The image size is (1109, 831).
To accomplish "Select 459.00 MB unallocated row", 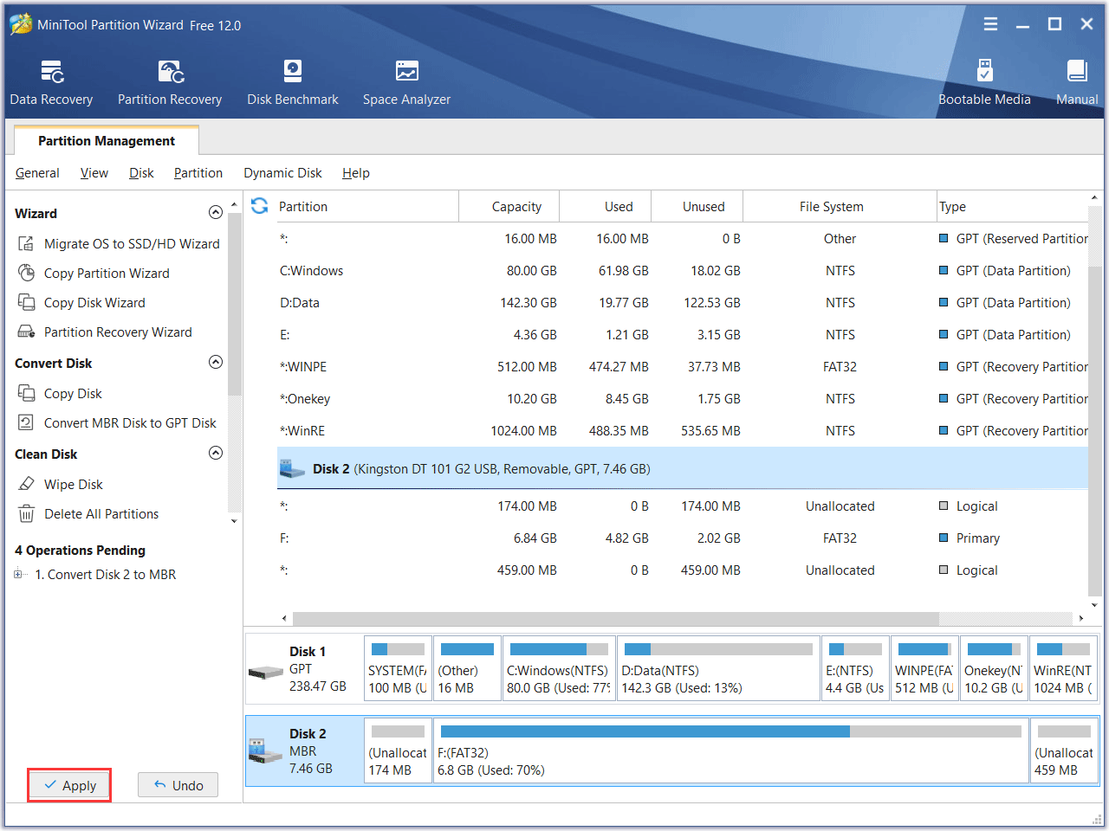I will point(682,570).
